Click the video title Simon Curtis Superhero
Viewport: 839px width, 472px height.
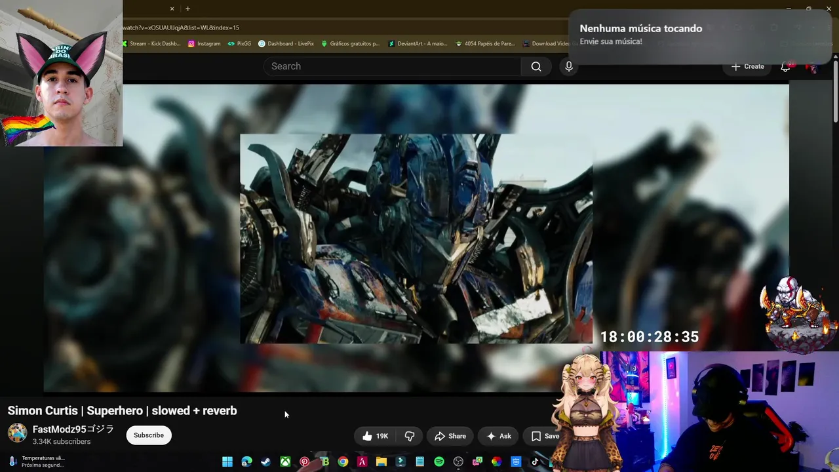122,411
